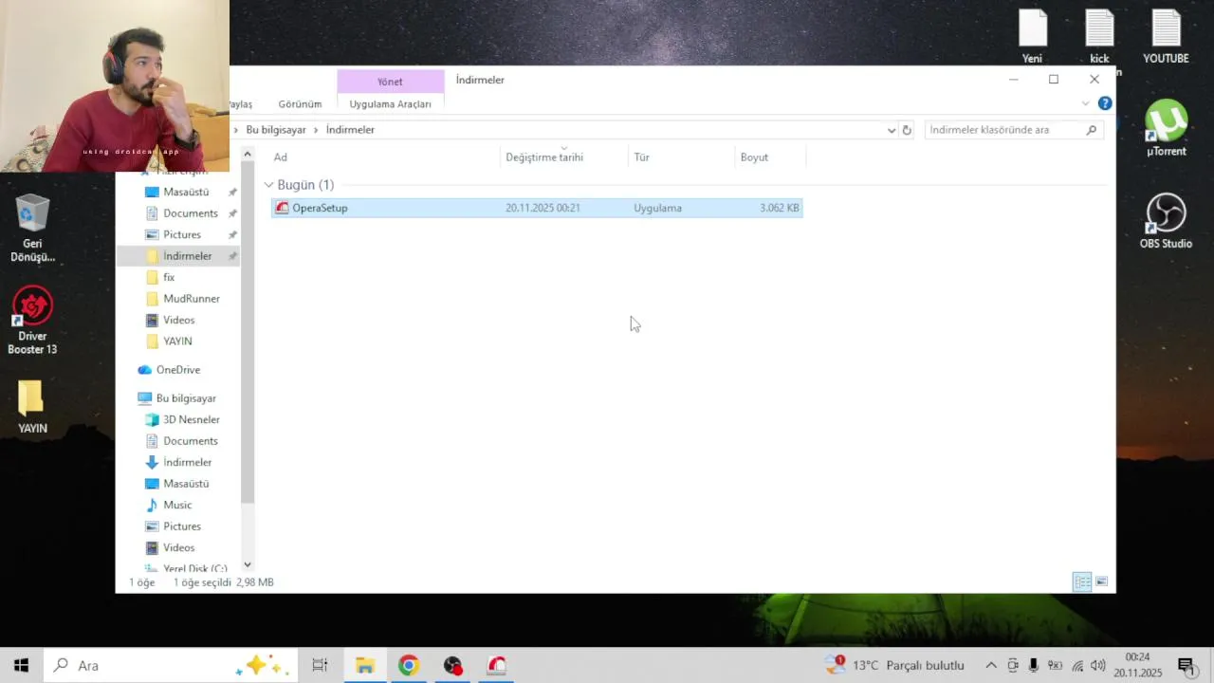The width and height of the screenshot is (1214, 683).
Task: Select the kick text file on desktop
Action: click(x=1099, y=36)
